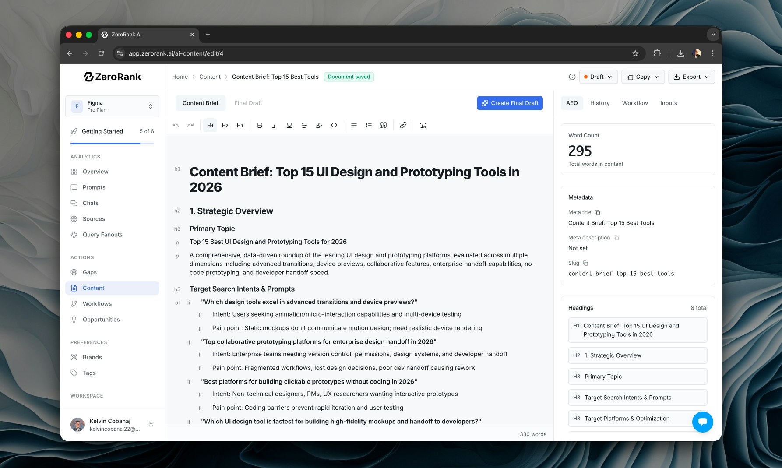Apply Heading 1 format with H1 button
Image resolution: width=782 pixels, height=468 pixels.
210,125
